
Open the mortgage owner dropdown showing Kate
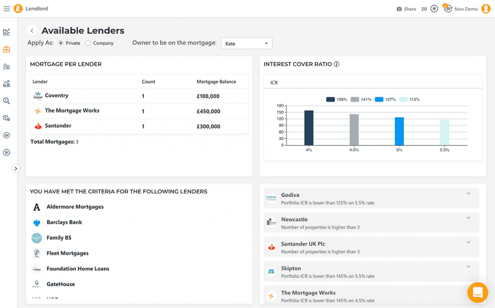[247, 44]
